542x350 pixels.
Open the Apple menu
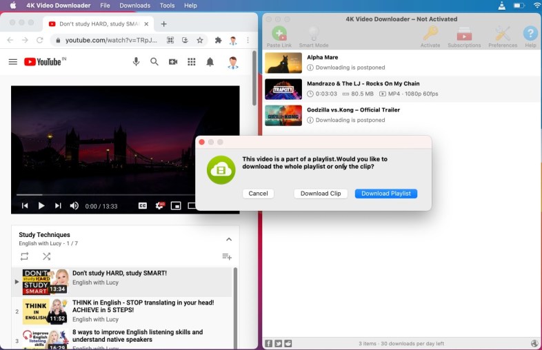[x=13, y=6]
